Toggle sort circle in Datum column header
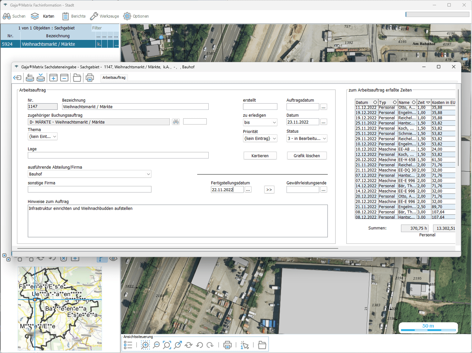 [375, 102]
